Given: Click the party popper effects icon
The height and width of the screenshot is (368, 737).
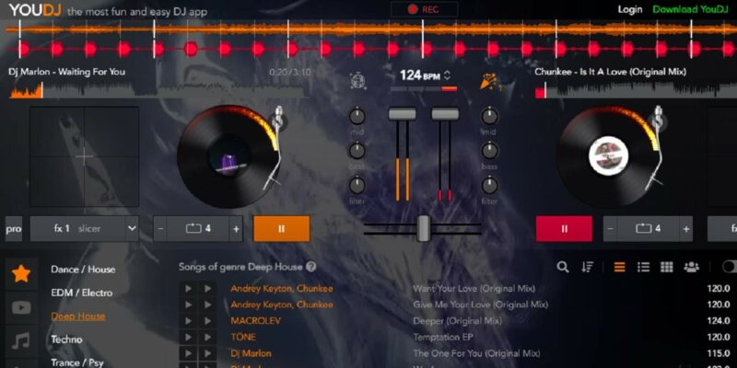Looking at the screenshot, I should (x=489, y=81).
